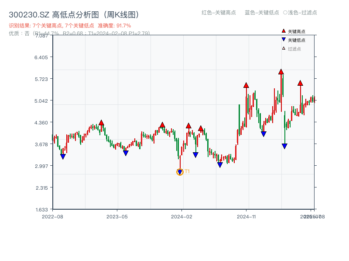Select the red key-high marker above 2024-11

(246, 85)
